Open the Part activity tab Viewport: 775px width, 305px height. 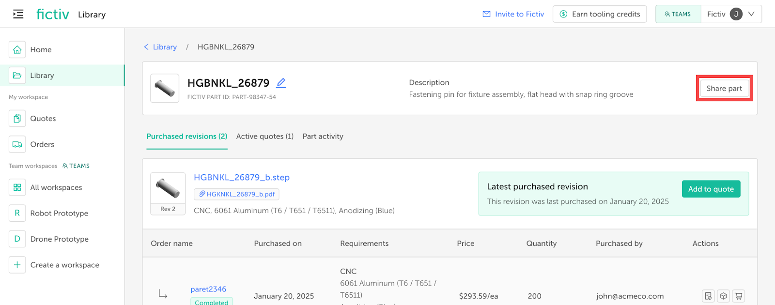coord(323,137)
